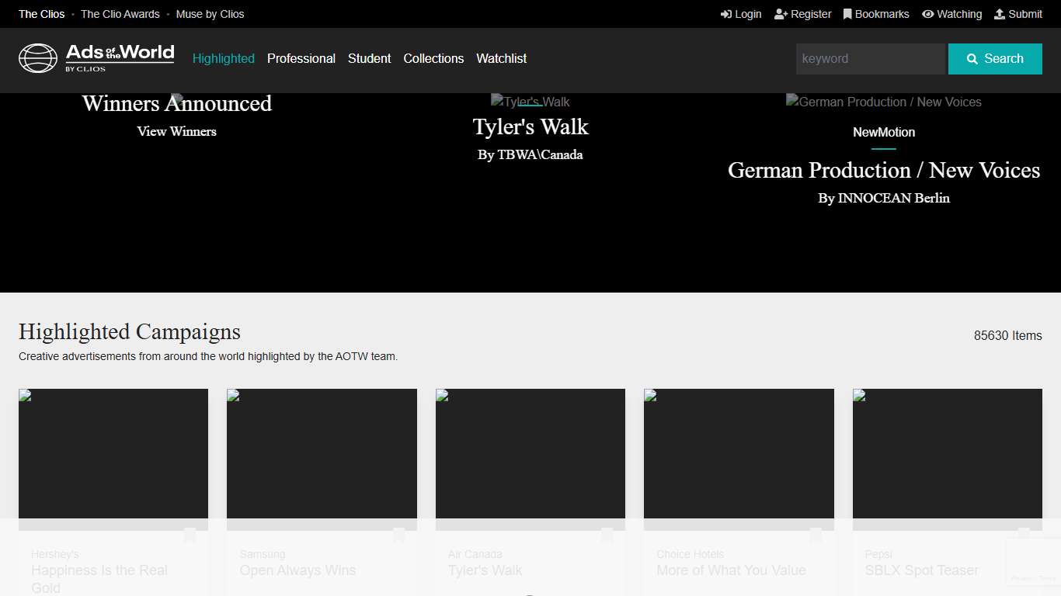Go to the Collections page
The width and height of the screenshot is (1061, 596).
pyautogui.click(x=433, y=59)
